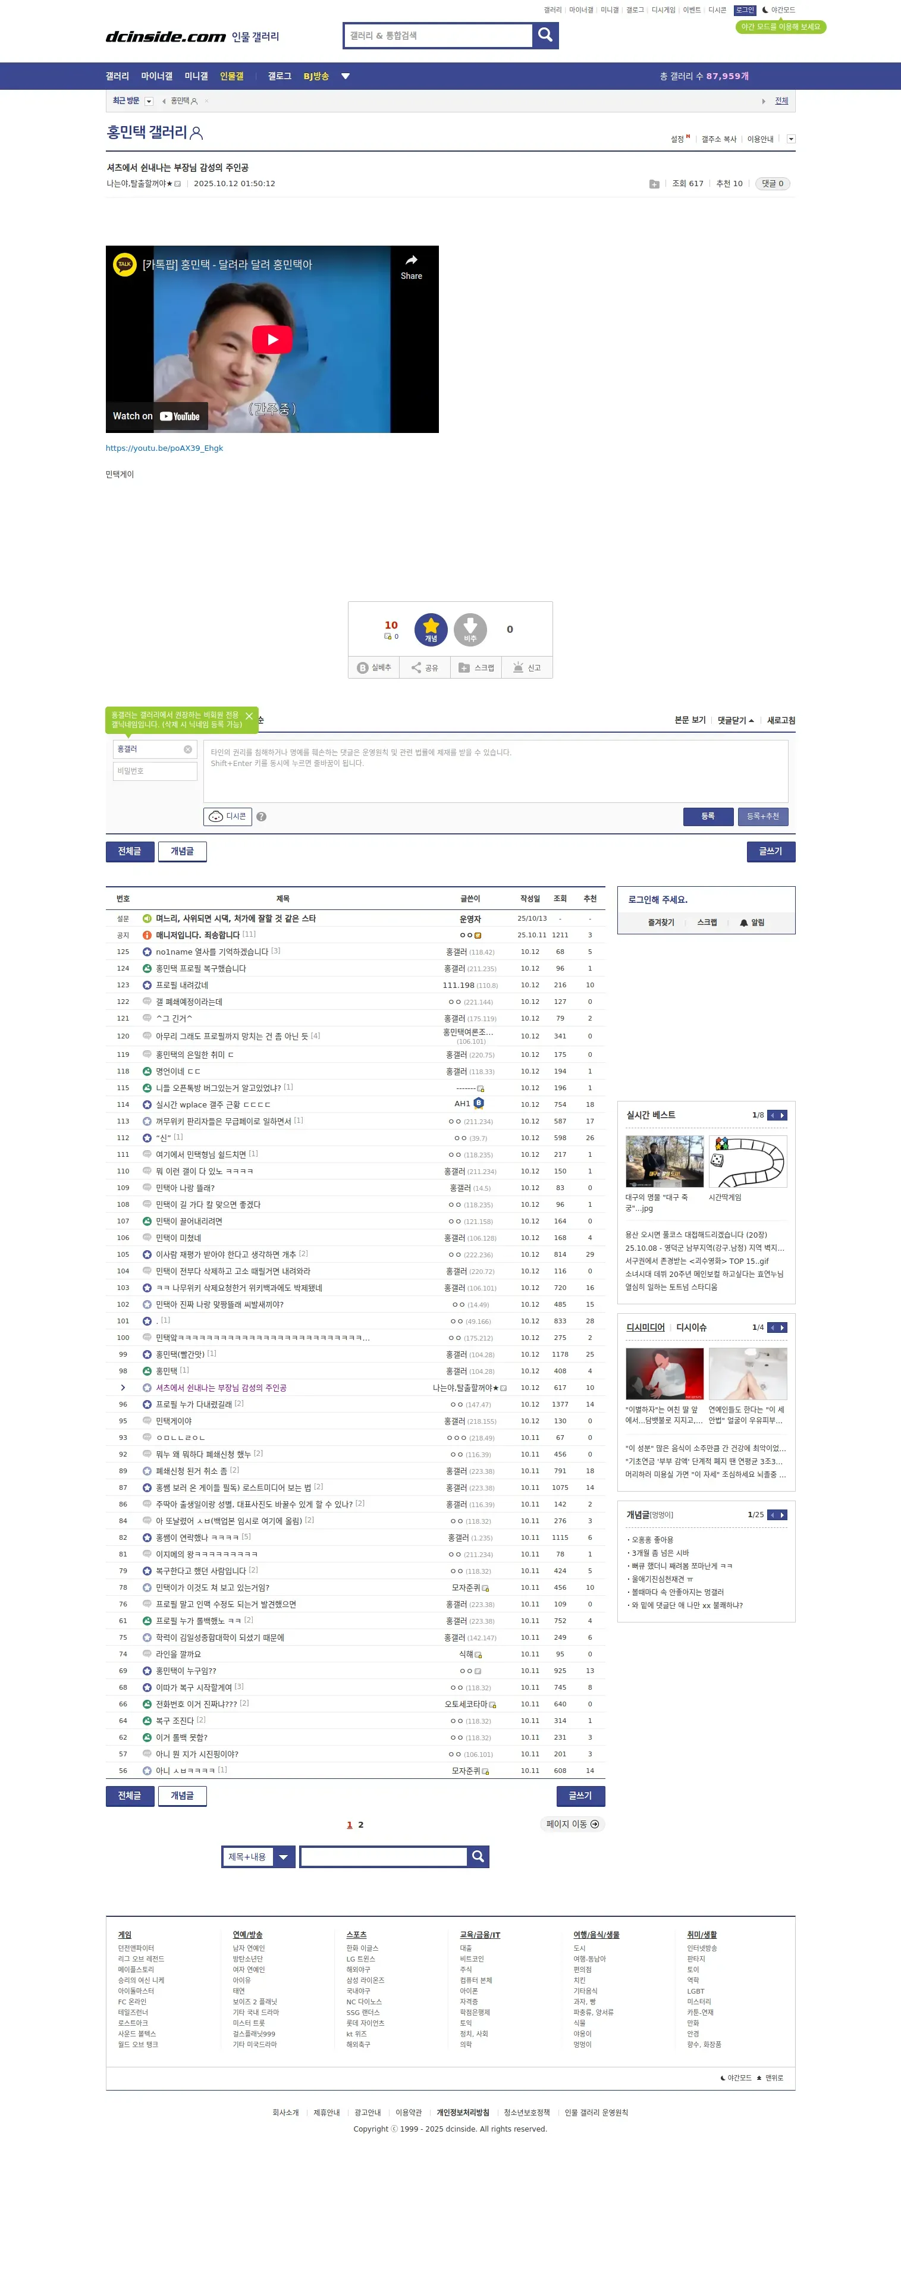Go to page 2 of the post list

click(360, 1825)
